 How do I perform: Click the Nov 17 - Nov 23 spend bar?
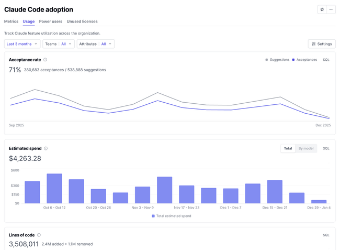187,194
